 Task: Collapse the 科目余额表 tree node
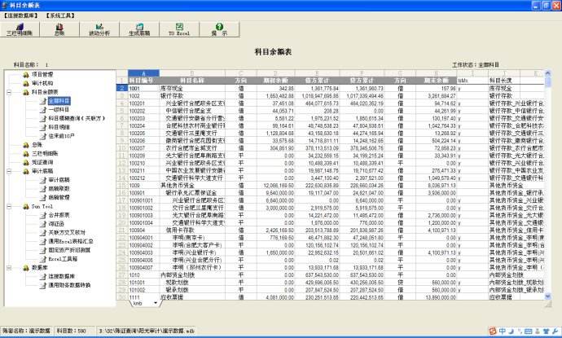8,92
